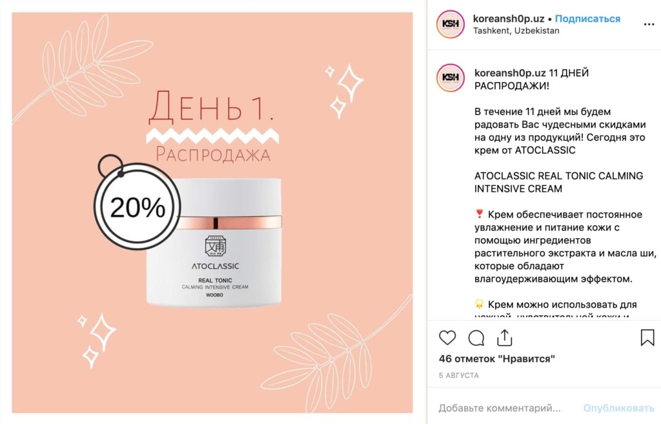Screen dimensions: 661x424
Task: Click the ATOCLASSIC REAL TONIC caption text
Action: point(558,182)
